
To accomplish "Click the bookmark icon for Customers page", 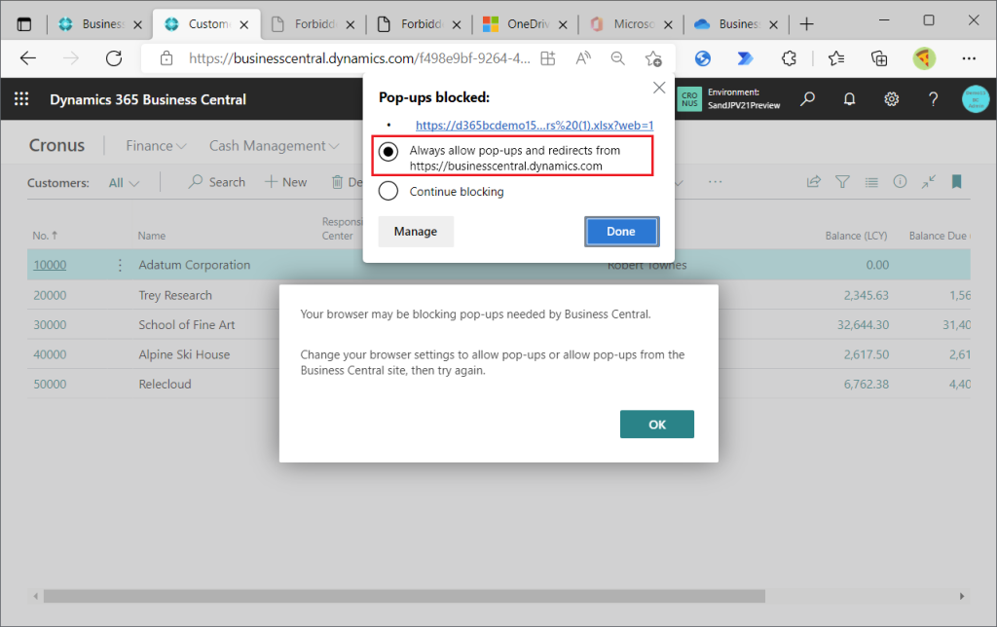I will 956,182.
